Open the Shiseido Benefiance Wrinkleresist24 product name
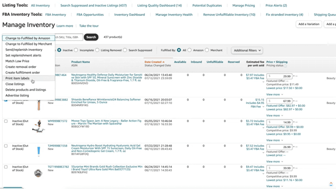 pyautogui.click(x=106, y=101)
